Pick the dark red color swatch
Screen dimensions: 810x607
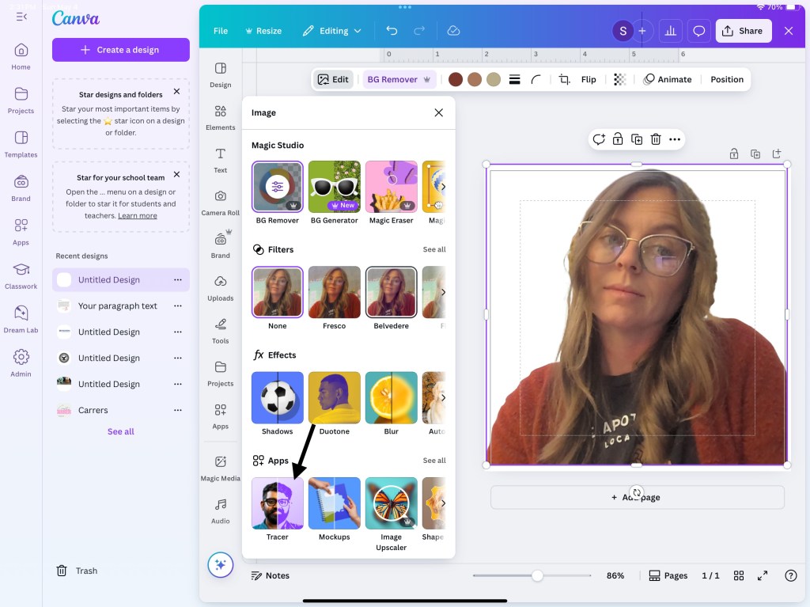[456, 79]
